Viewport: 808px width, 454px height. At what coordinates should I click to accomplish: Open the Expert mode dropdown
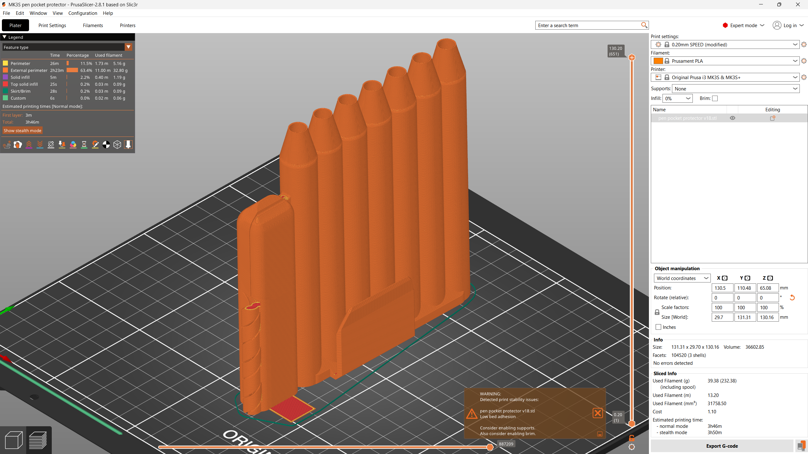744,25
